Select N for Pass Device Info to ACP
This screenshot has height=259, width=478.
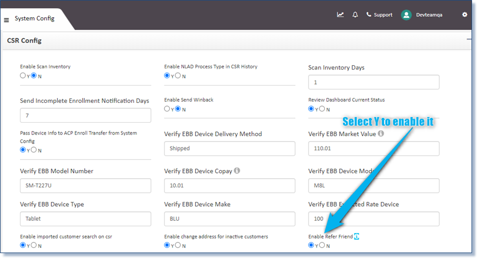pos(34,150)
